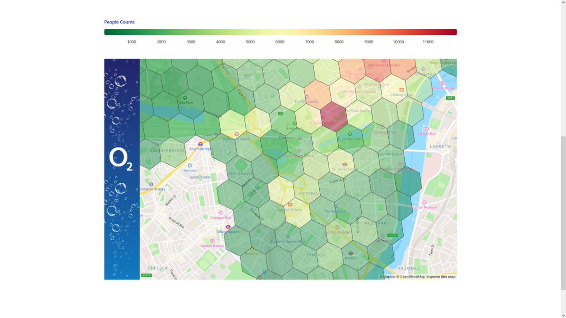Click the CHELSEA district label
This screenshot has height=318, width=566.
[158, 268]
